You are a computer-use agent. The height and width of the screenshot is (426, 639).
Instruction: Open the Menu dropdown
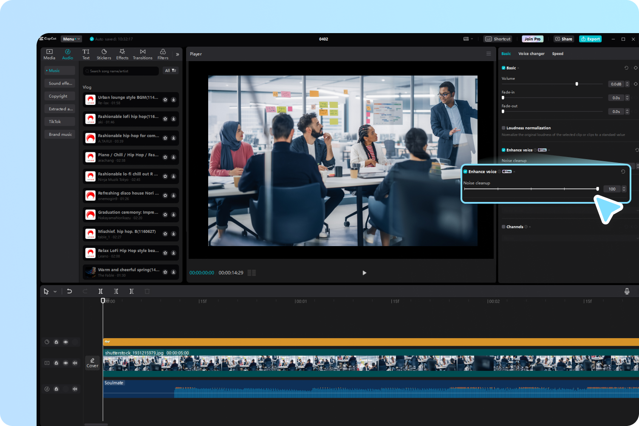click(x=71, y=39)
